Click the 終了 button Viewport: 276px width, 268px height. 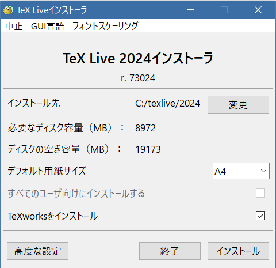click(x=170, y=251)
